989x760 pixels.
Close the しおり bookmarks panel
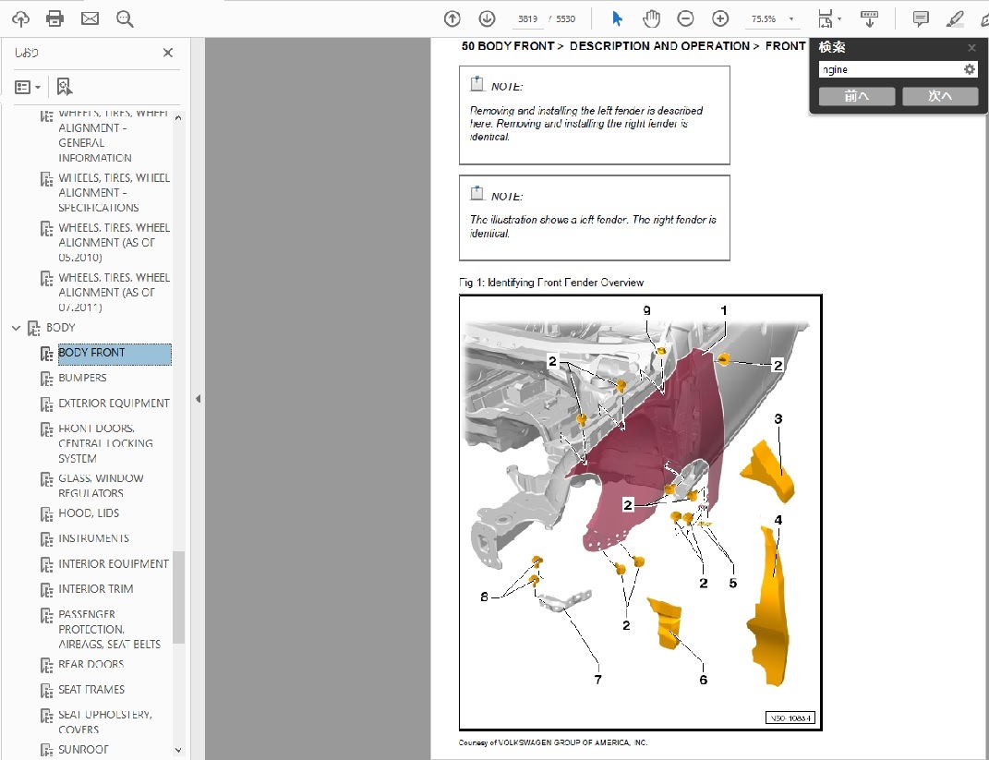[168, 53]
